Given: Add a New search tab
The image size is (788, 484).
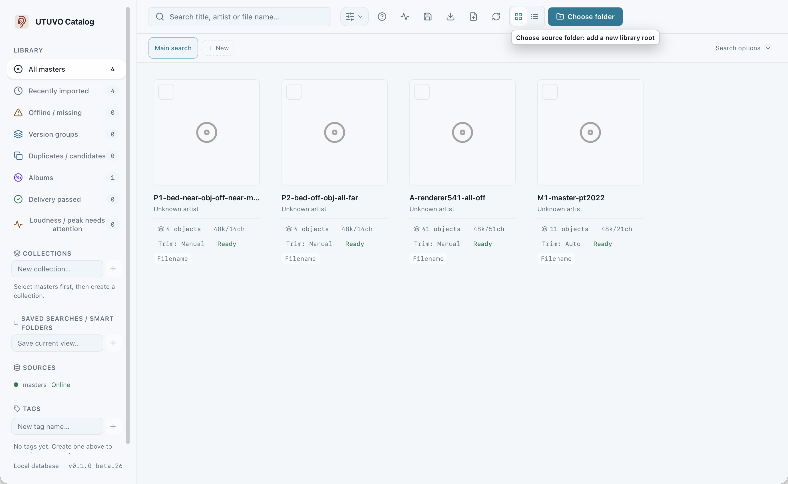Looking at the screenshot, I should 218,48.
